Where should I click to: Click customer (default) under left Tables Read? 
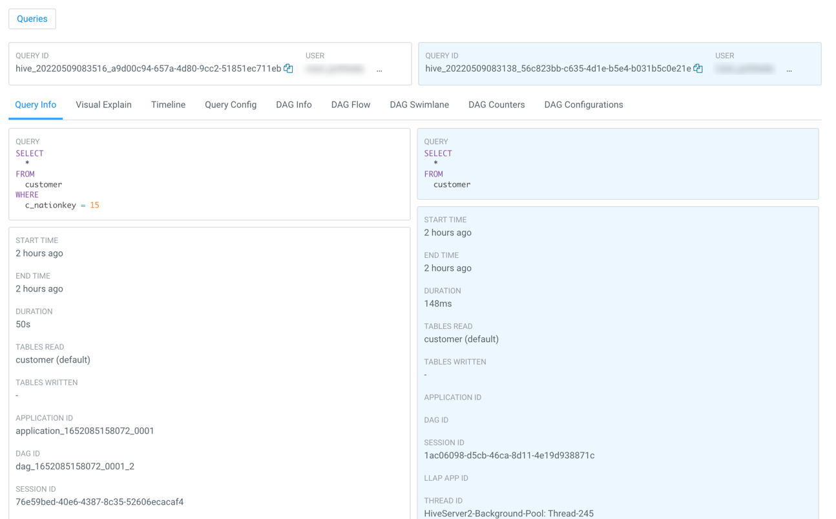point(54,359)
